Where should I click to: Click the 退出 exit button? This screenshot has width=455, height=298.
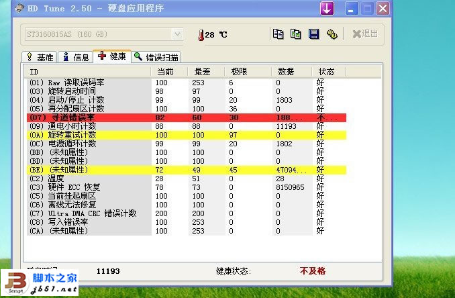coord(365,34)
